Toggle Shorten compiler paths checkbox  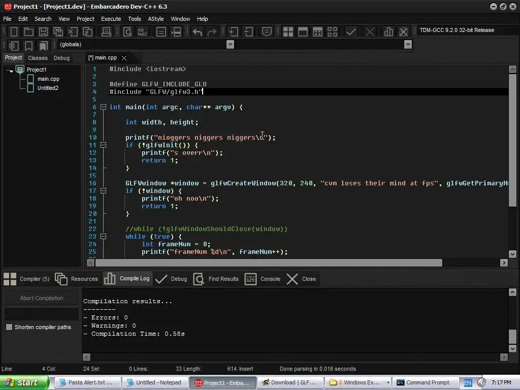coord(9,327)
